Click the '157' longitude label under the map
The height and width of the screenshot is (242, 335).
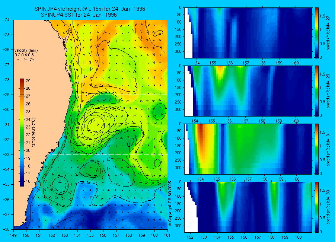116,235
